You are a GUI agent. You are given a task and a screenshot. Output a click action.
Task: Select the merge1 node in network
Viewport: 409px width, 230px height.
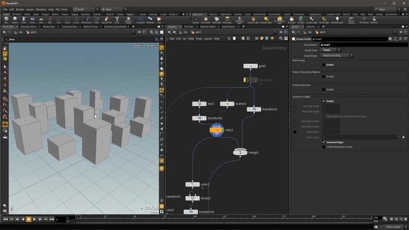pos(240,152)
